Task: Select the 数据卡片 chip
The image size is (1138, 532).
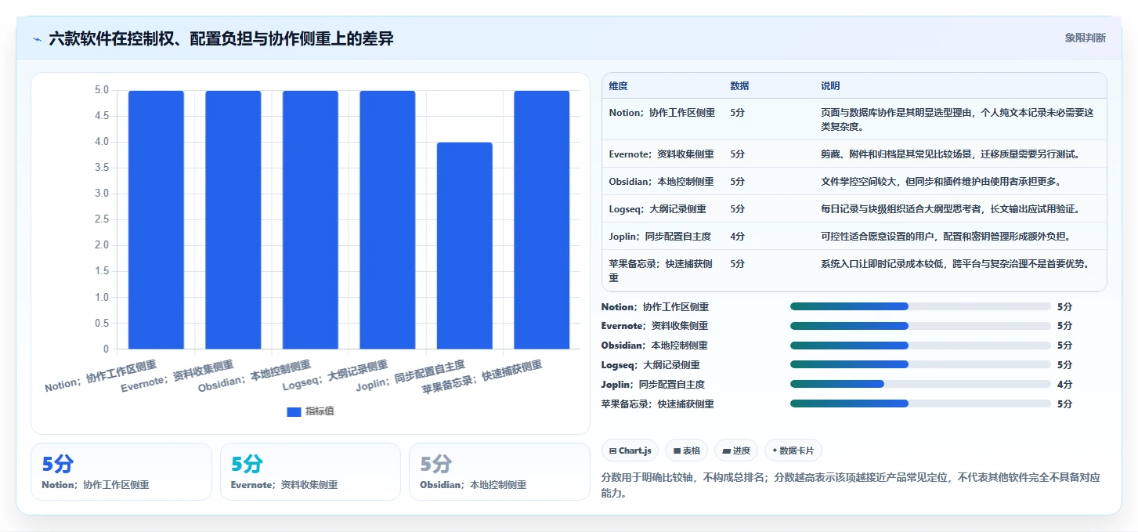Action: pyautogui.click(x=793, y=451)
